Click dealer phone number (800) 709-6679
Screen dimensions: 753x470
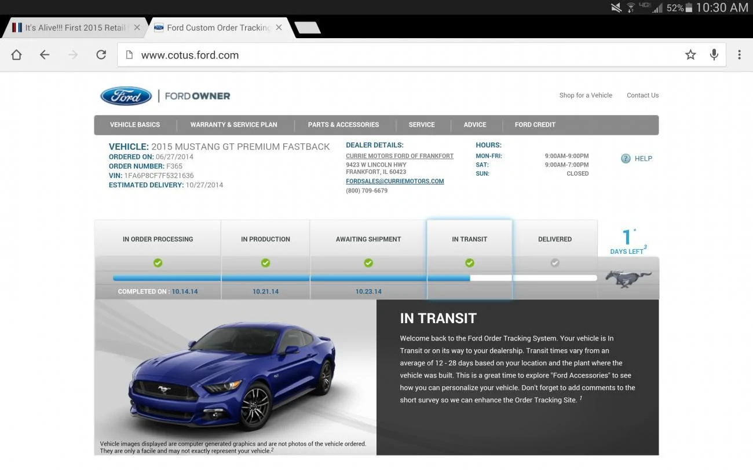point(367,191)
